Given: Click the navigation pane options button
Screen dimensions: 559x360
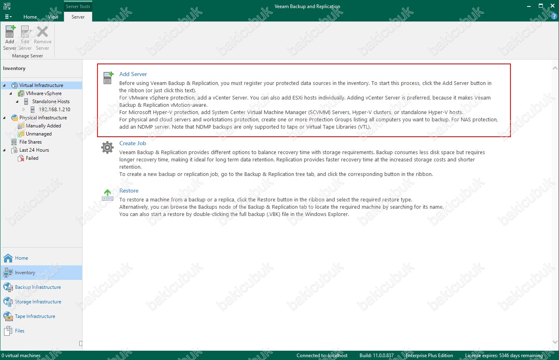Looking at the screenshot, I should [80, 343].
